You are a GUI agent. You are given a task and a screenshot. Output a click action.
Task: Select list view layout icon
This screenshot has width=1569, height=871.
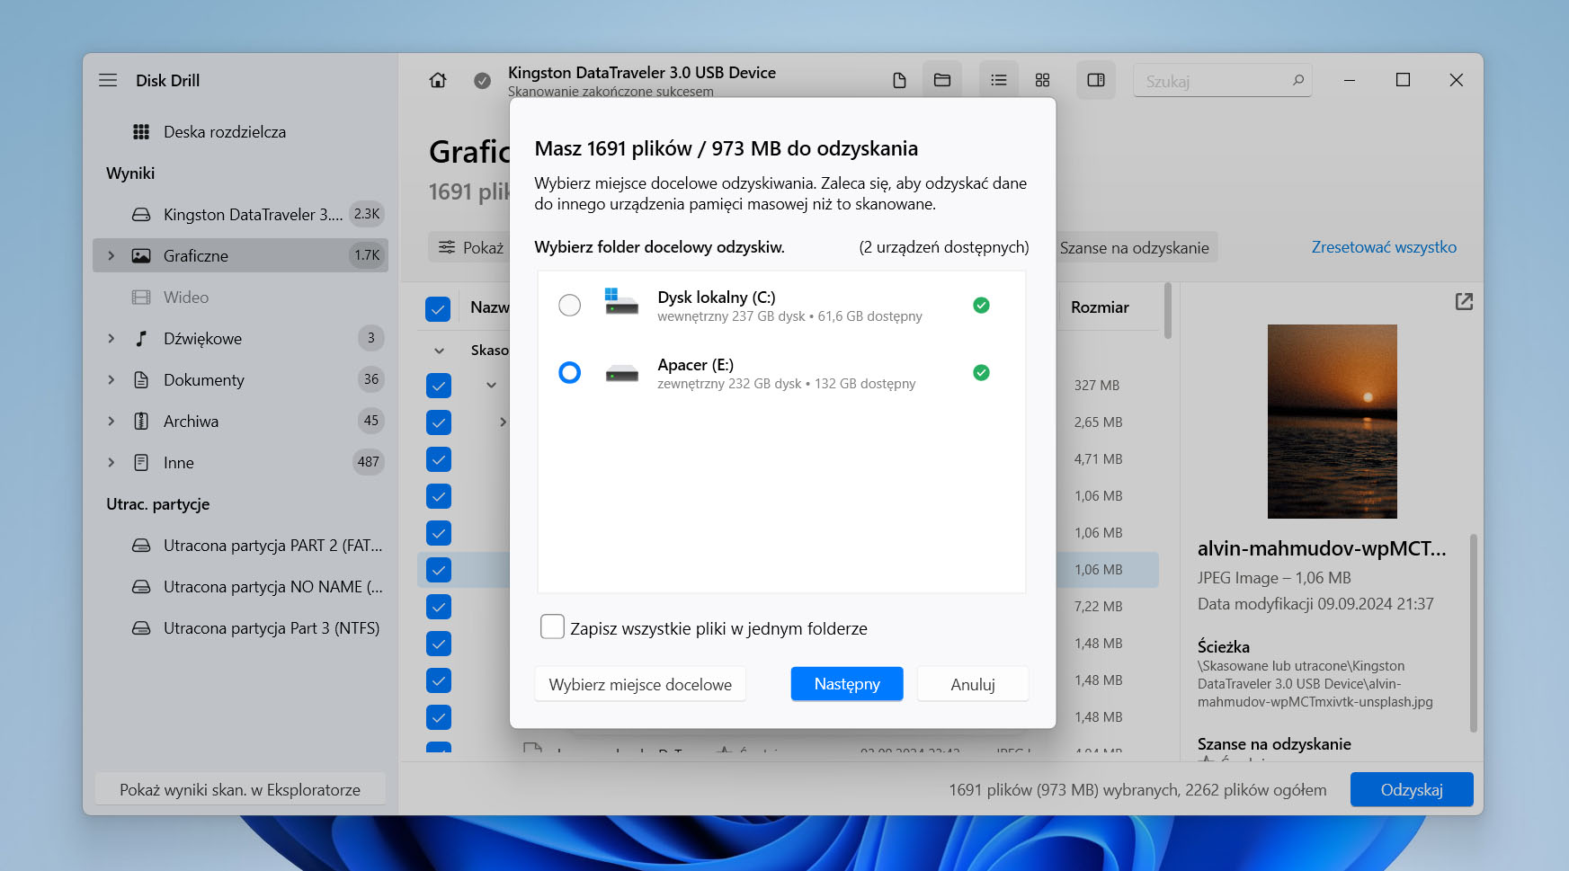(x=999, y=80)
